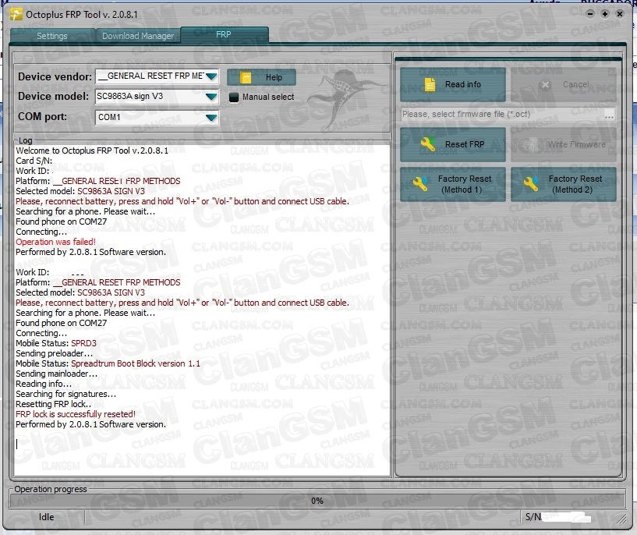
Task: Click the yellow Help book icon
Action: 246,77
